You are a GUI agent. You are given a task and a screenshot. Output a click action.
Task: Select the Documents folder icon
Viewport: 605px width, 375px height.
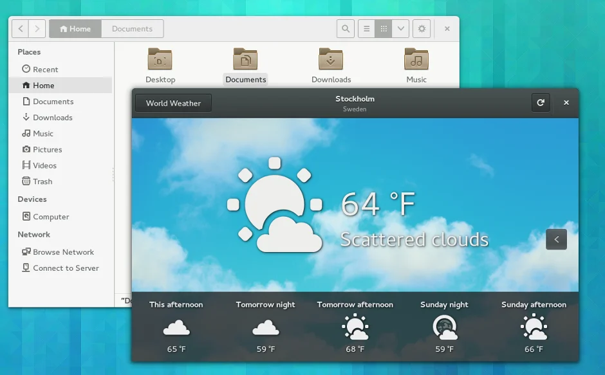click(x=245, y=60)
